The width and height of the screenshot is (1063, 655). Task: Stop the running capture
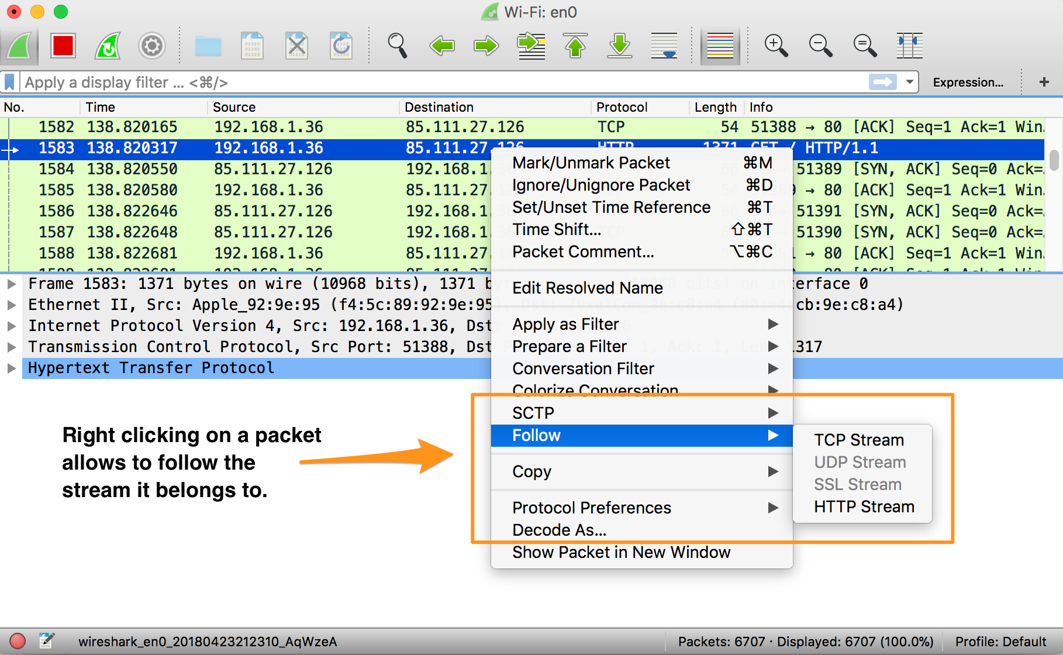63,46
